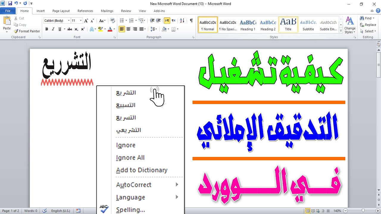Center the paragraph text

128,29
